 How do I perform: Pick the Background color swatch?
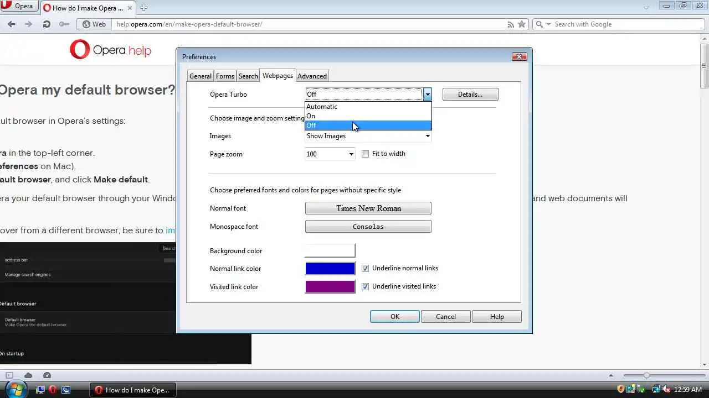click(330, 251)
